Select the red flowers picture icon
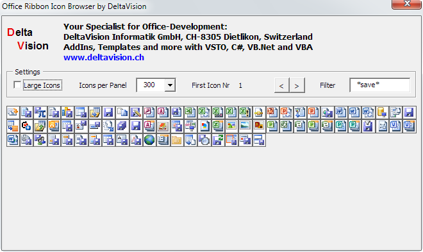Viewport: 423px width, 252px height. [259, 126]
